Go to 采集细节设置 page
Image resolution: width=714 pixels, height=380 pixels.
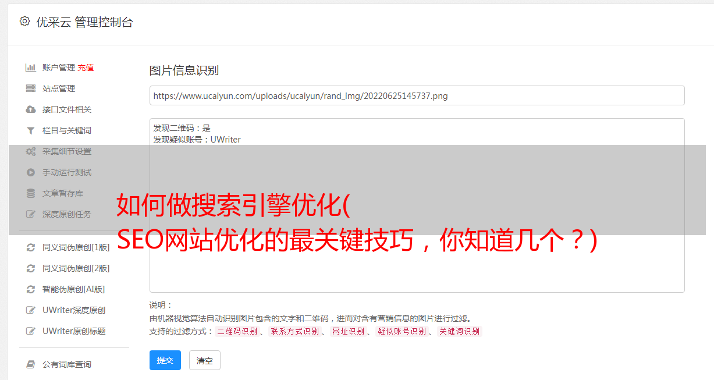click(x=67, y=151)
